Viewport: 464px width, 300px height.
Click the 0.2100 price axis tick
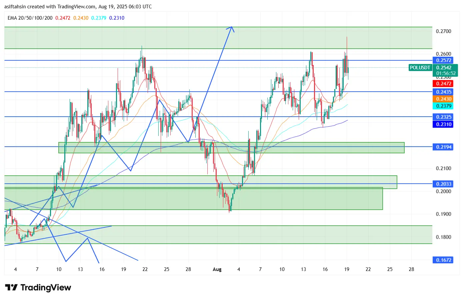pyautogui.click(x=444, y=168)
